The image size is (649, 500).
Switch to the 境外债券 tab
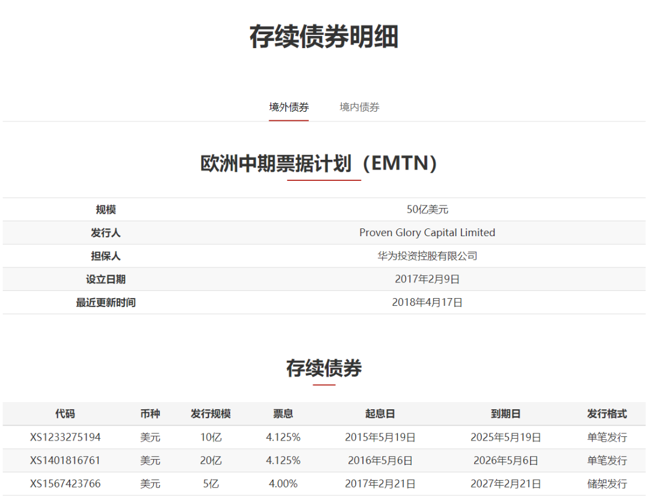click(x=288, y=108)
